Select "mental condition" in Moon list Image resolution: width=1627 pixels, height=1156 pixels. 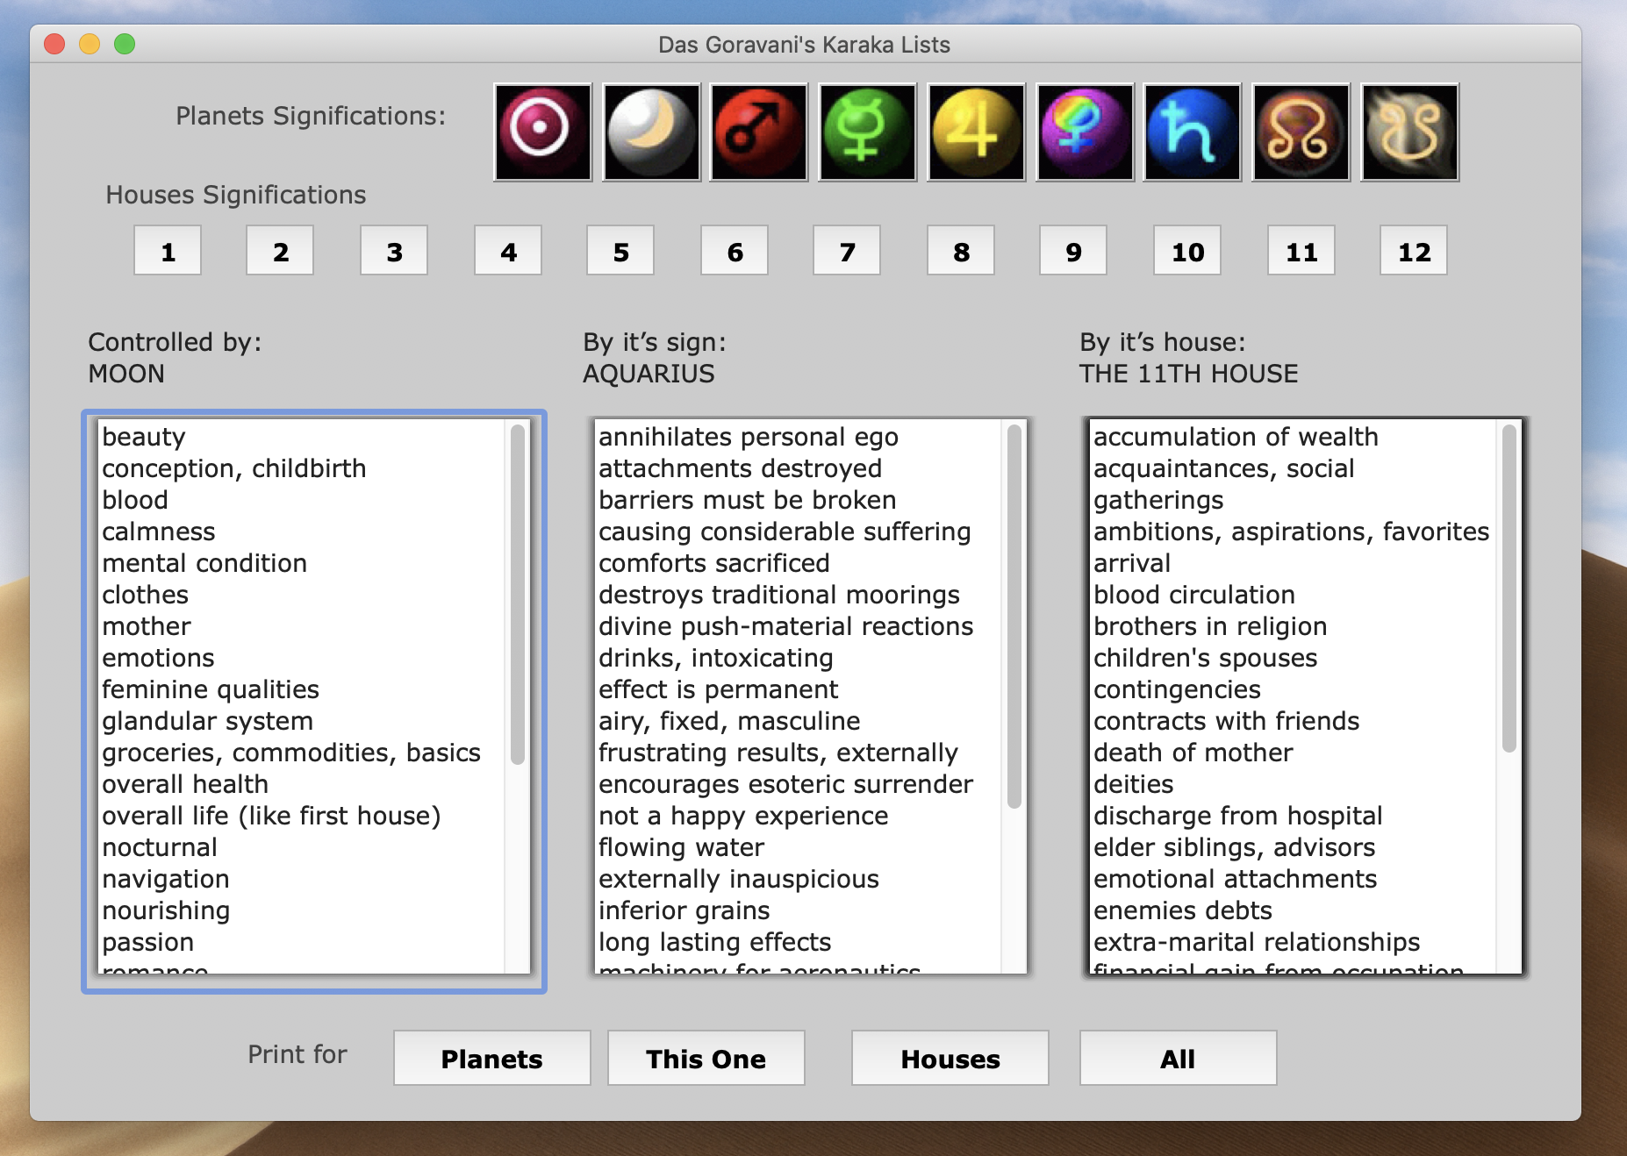click(204, 563)
